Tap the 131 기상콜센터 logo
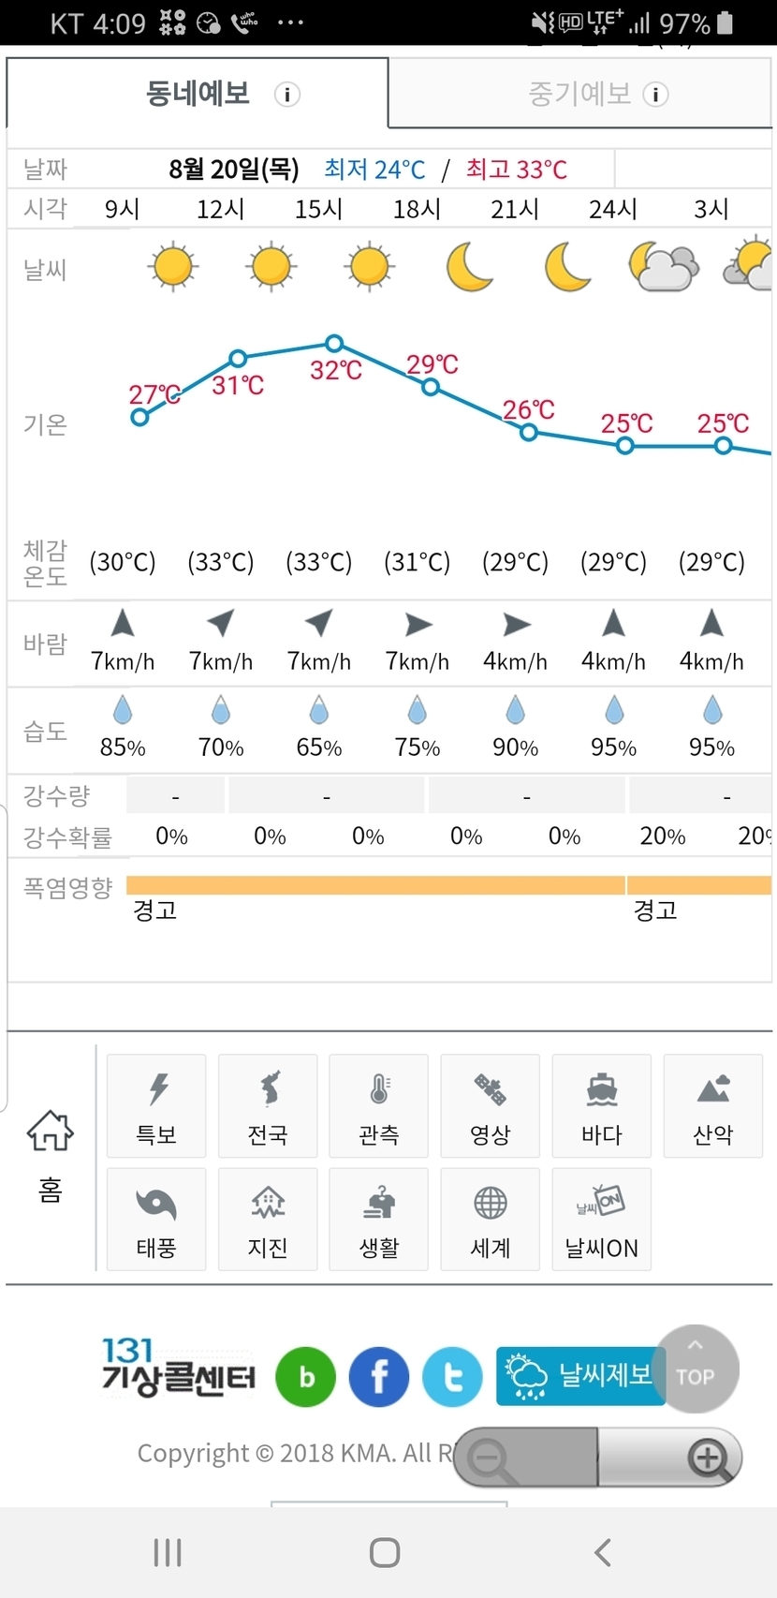 pos(178,1369)
